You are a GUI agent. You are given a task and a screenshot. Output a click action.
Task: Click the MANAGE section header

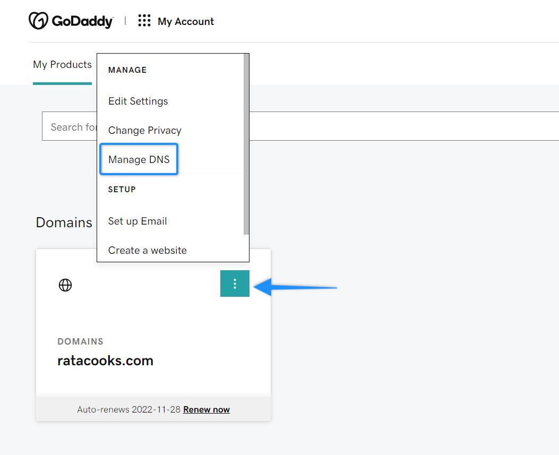tap(127, 70)
